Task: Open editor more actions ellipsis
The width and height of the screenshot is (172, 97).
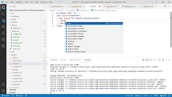Action: [169, 6]
